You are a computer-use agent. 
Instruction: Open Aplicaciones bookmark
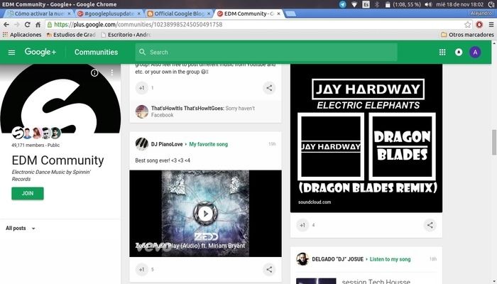click(x=22, y=35)
